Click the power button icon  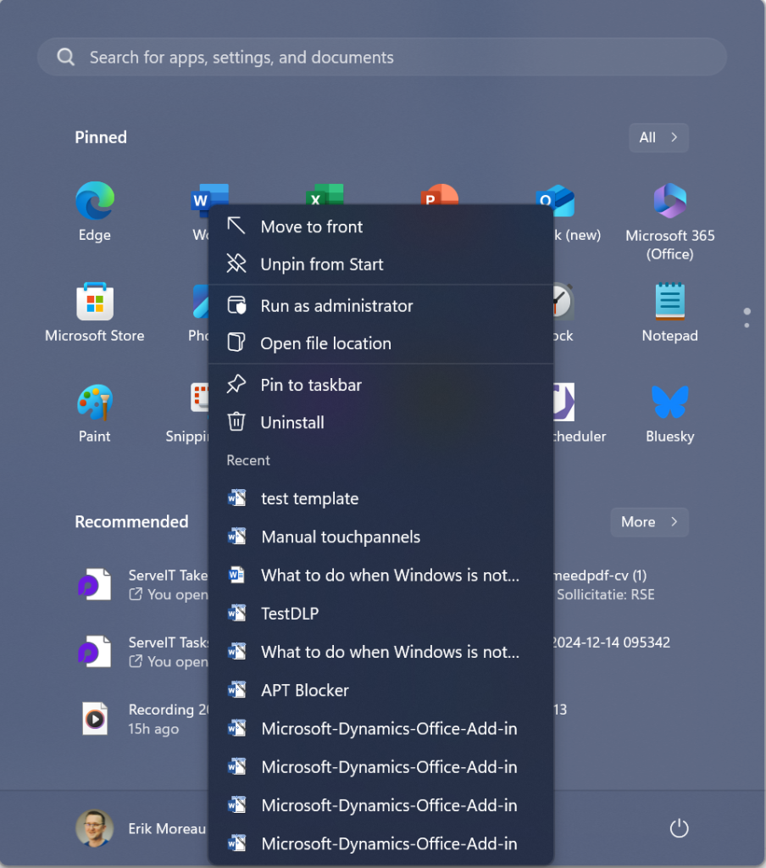(679, 828)
